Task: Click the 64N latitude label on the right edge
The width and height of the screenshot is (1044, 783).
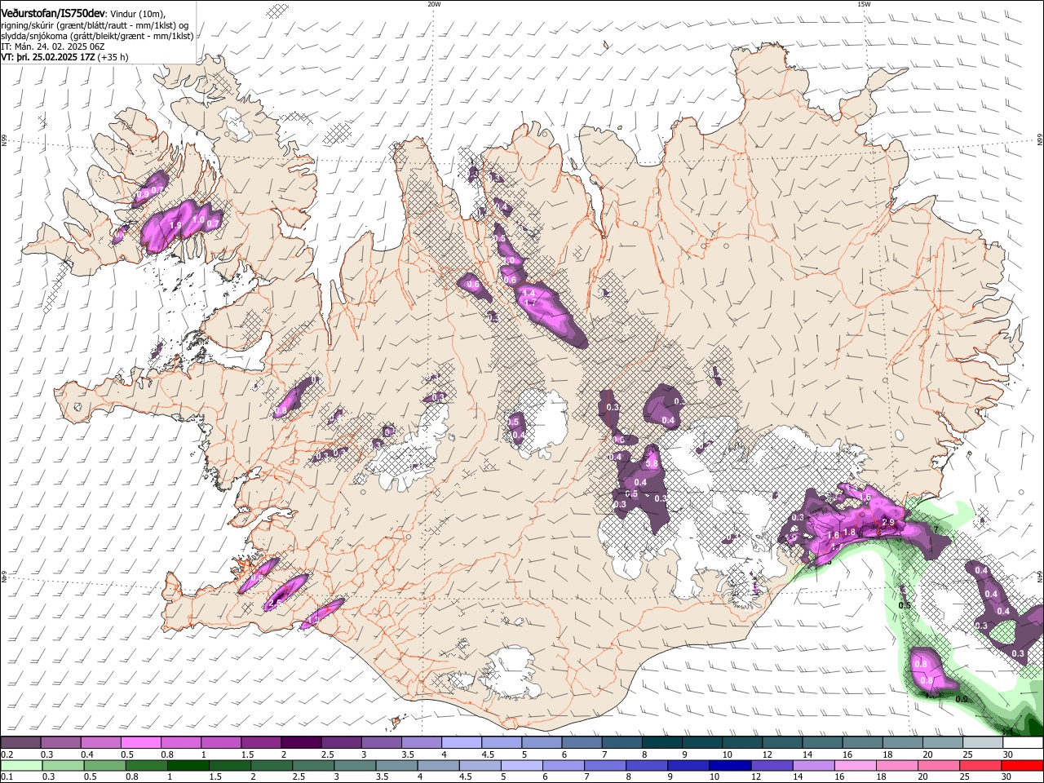Action: click(1040, 577)
